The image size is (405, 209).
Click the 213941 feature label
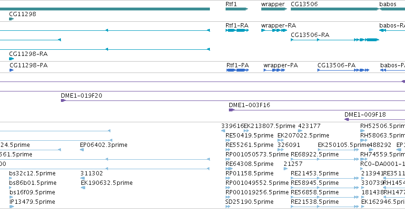[372, 173]
